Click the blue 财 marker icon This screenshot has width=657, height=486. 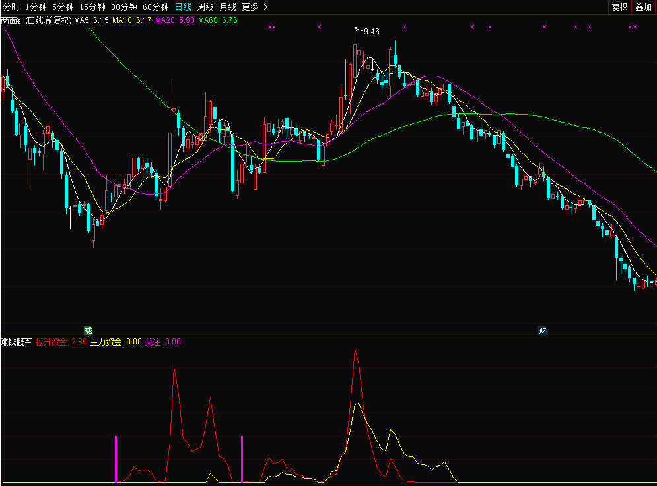542,330
